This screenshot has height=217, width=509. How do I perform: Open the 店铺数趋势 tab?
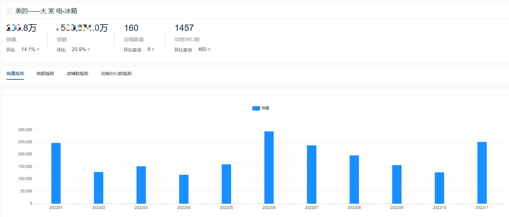pos(77,73)
